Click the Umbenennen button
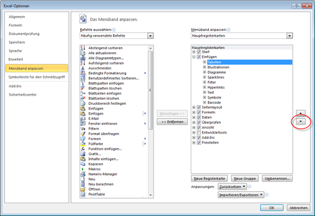This screenshot has height=216, width=315. pyautogui.click(x=277, y=178)
